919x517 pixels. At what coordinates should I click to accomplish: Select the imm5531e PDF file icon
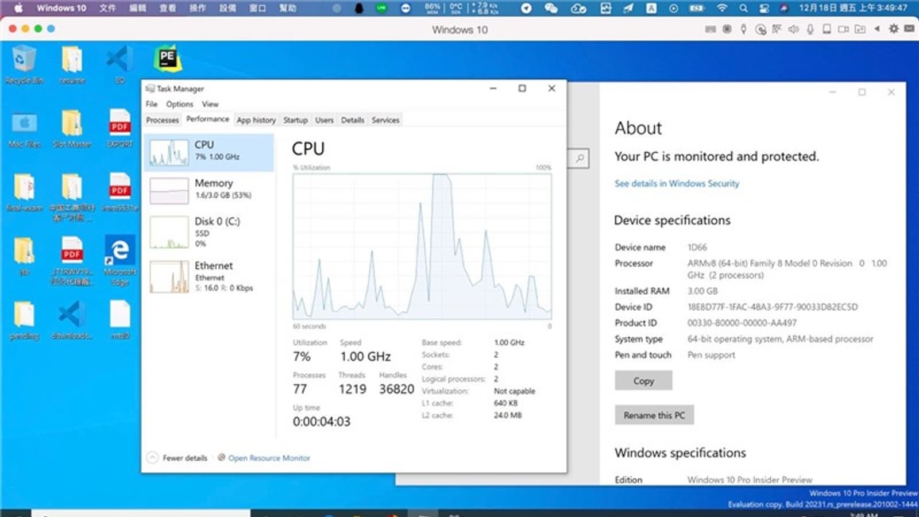(119, 193)
